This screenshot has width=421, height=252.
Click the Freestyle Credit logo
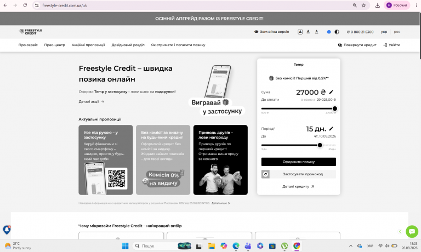click(x=30, y=32)
